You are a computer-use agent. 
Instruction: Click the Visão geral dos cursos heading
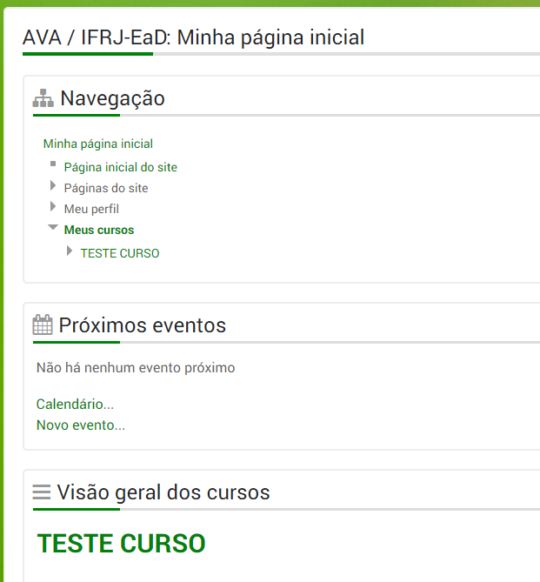163,492
